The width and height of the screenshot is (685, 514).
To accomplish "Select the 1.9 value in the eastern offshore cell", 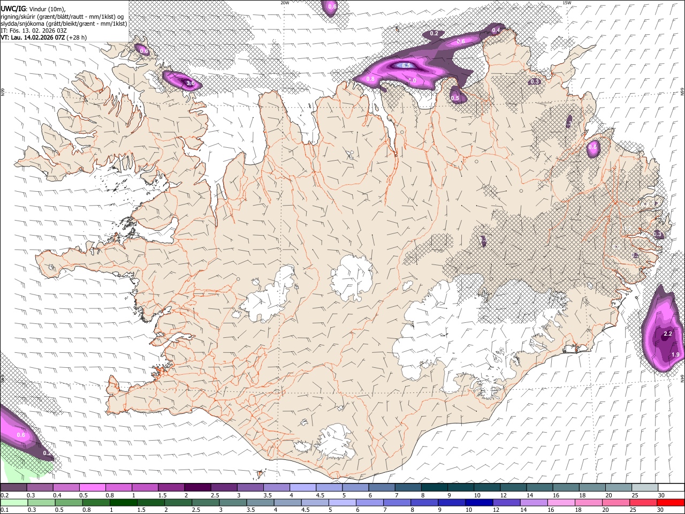I will coord(675,354).
